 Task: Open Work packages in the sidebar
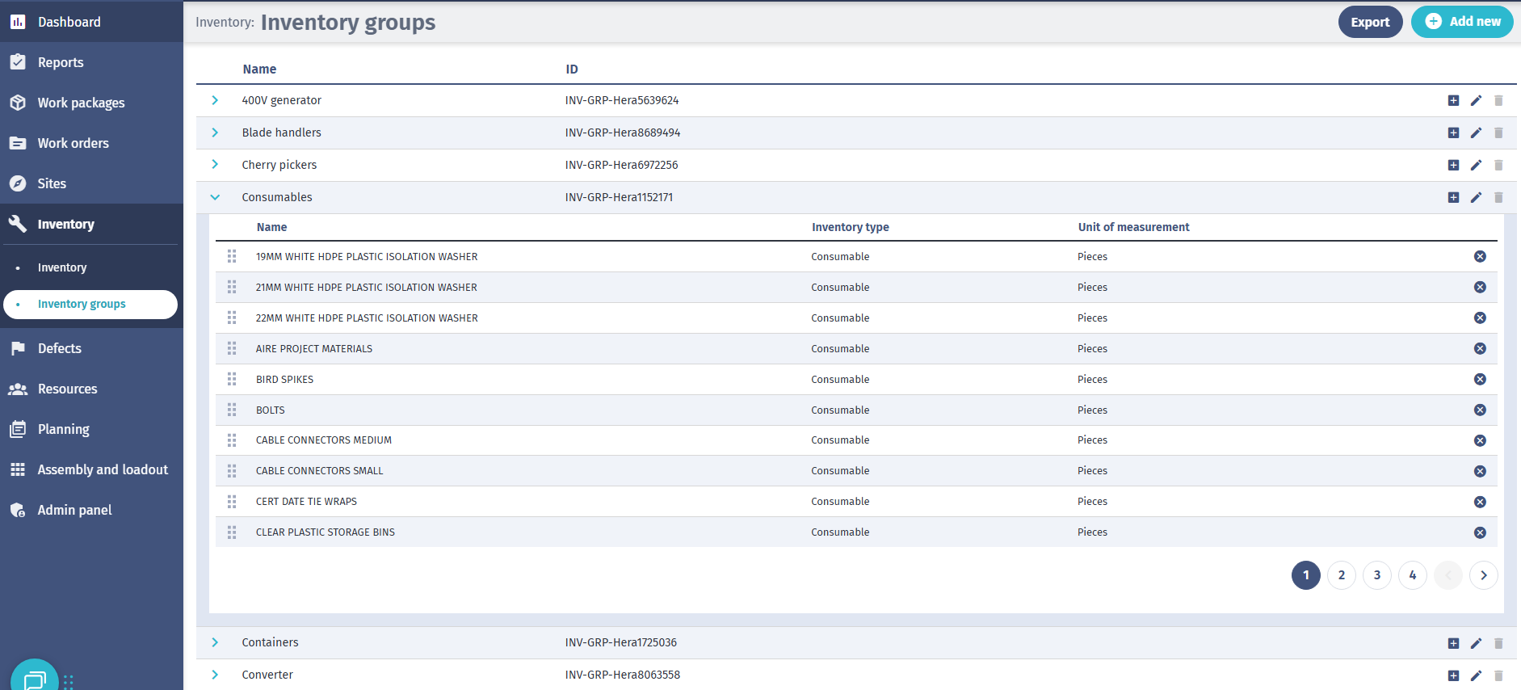(x=81, y=103)
